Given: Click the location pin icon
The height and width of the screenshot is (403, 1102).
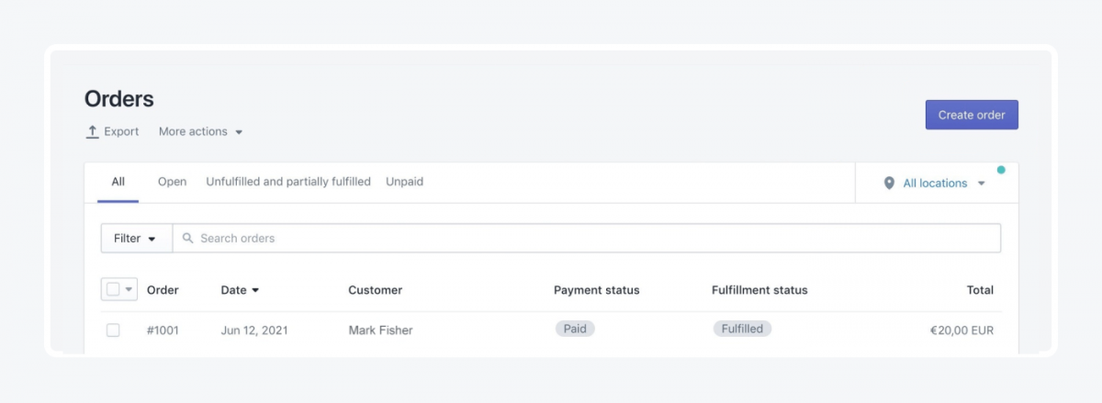Looking at the screenshot, I should tap(889, 184).
